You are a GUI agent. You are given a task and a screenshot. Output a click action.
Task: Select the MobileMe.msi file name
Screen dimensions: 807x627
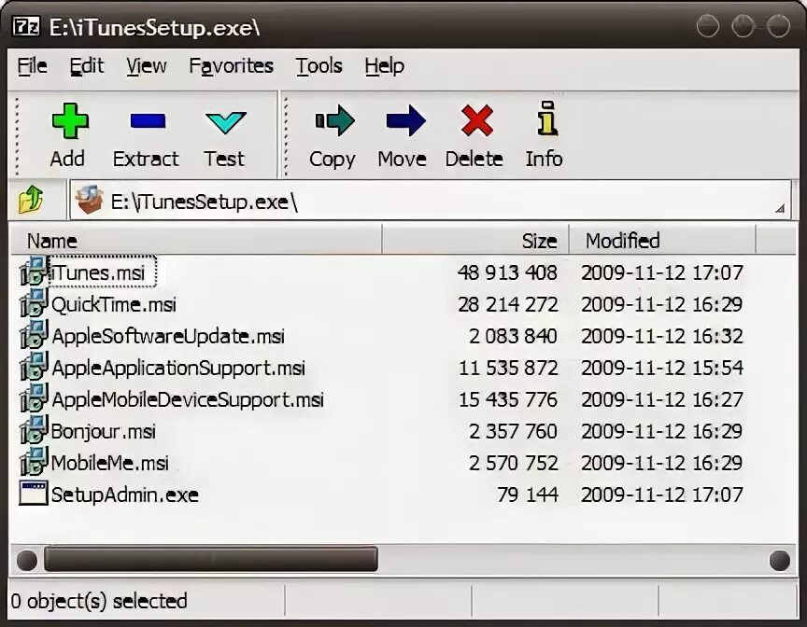click(110, 463)
